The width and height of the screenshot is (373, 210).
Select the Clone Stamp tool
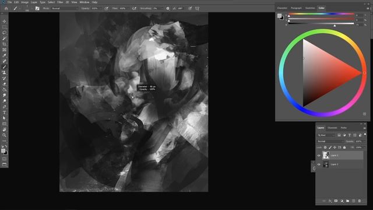[4, 72]
